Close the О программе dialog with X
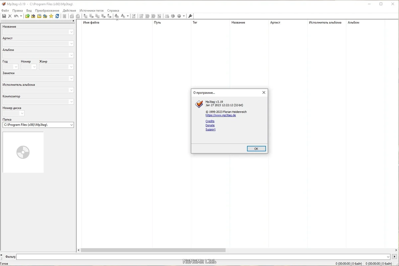The width and height of the screenshot is (399, 266). [x=264, y=93]
